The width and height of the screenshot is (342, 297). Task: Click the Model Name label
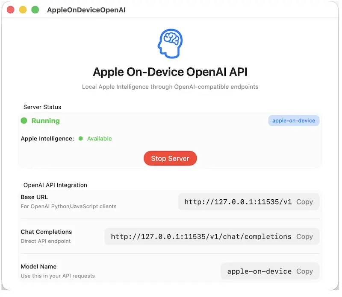(38, 267)
